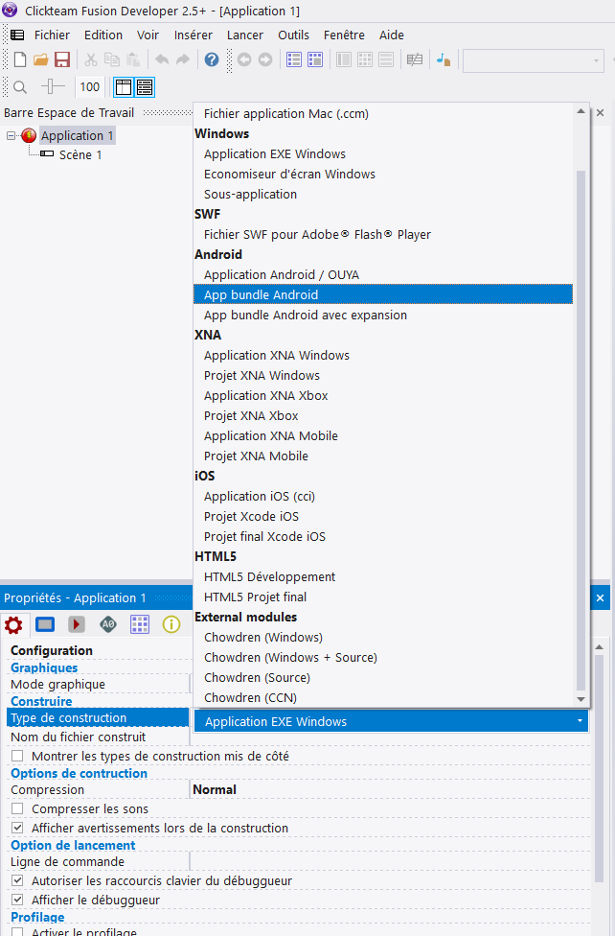Click the Cut scissors icon

pos(91,59)
